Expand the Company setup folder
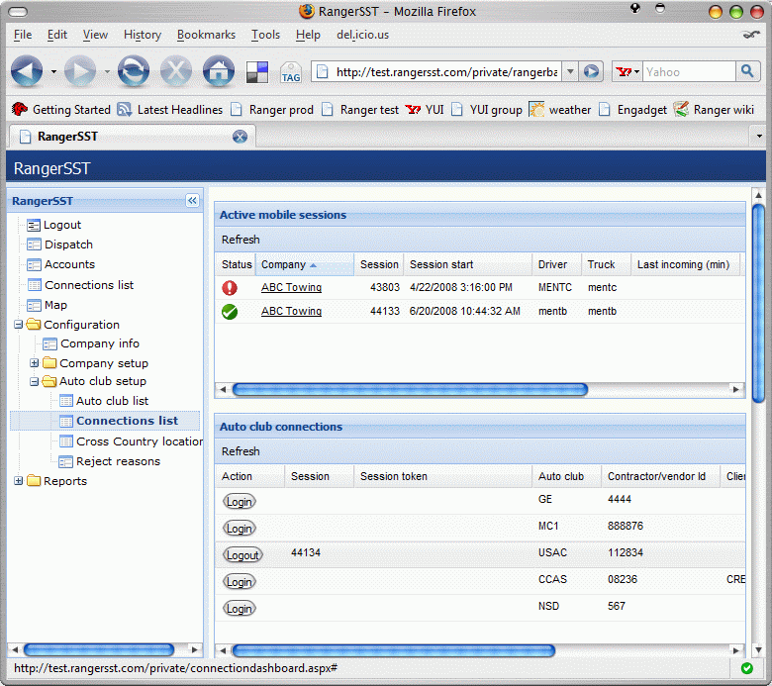The width and height of the screenshot is (772, 686). point(35,363)
